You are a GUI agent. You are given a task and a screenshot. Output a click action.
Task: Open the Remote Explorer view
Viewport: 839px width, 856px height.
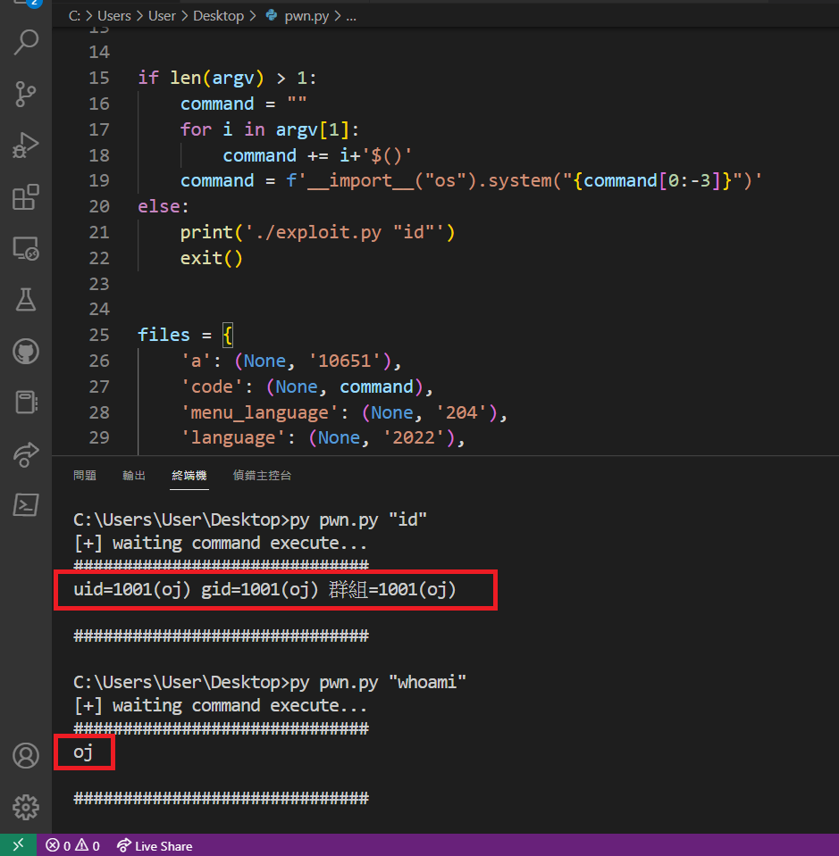(x=26, y=248)
